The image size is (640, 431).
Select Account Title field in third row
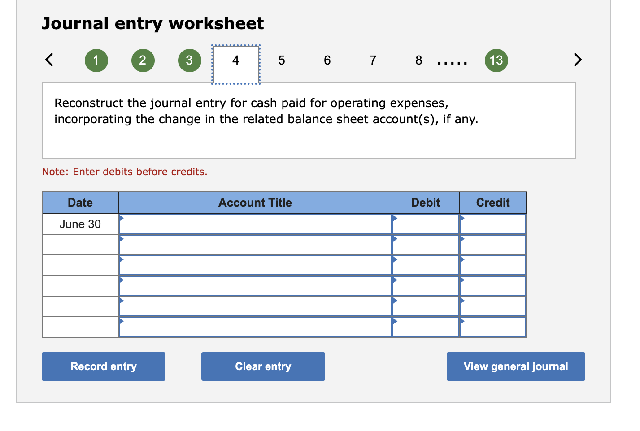coord(255,265)
